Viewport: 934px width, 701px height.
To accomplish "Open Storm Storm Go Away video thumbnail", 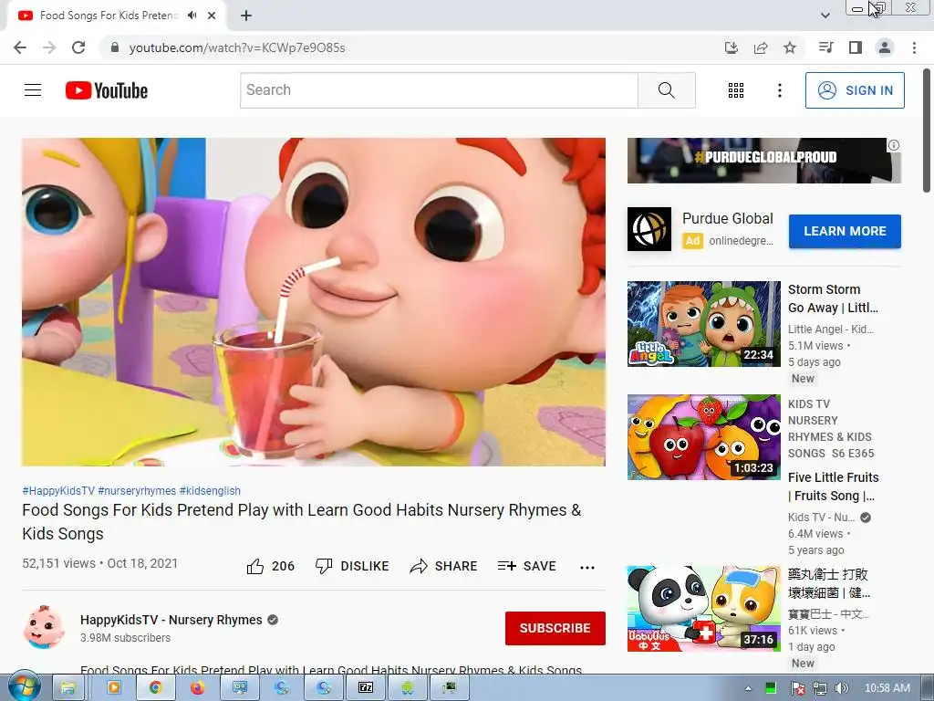I will click(703, 324).
